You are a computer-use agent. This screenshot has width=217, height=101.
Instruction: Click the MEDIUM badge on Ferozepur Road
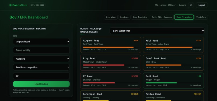pos(135,94)
